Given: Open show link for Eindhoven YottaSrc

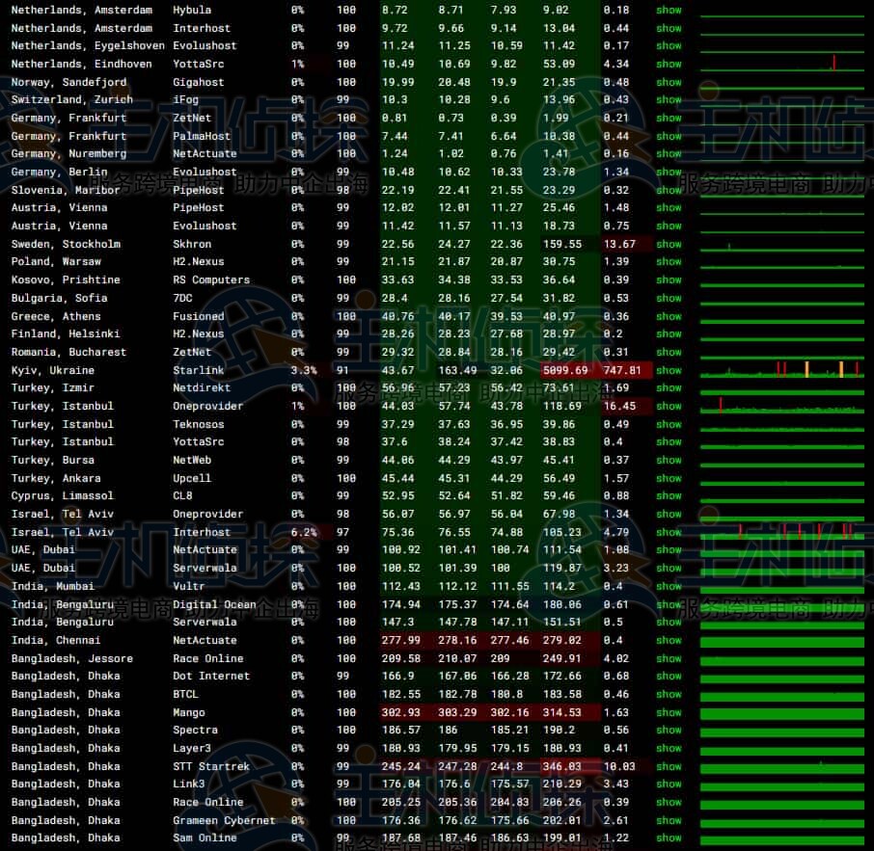Looking at the screenshot, I should point(669,65).
